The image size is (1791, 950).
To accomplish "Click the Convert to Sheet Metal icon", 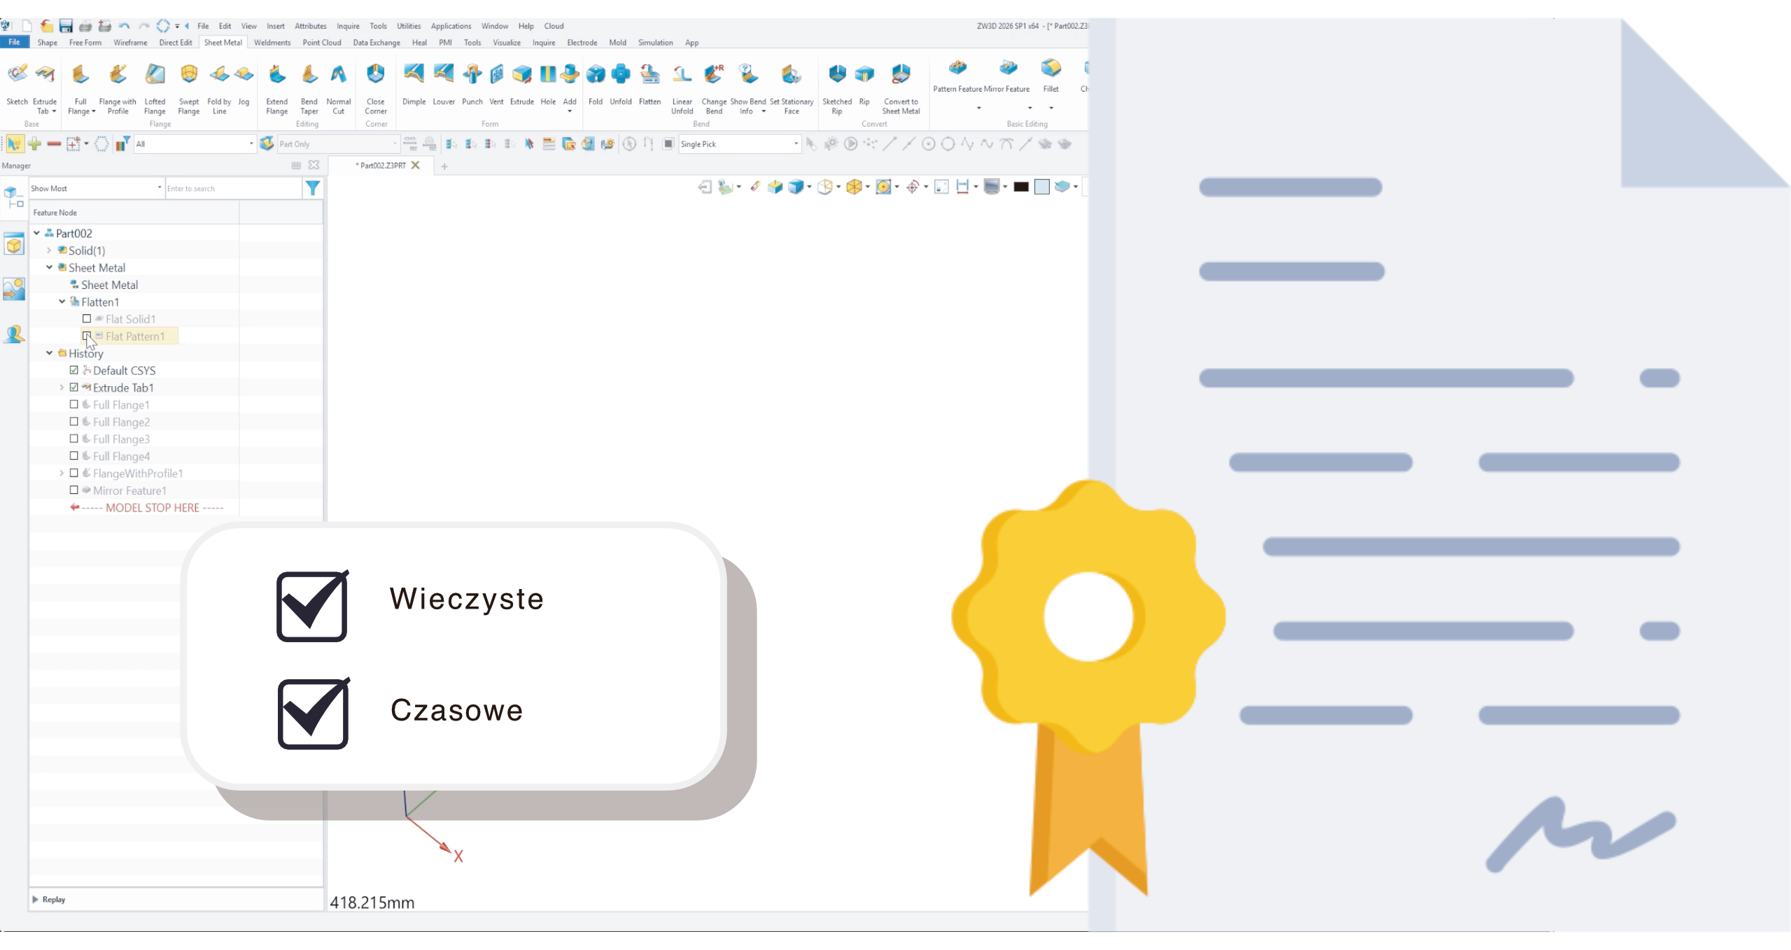I will (901, 73).
